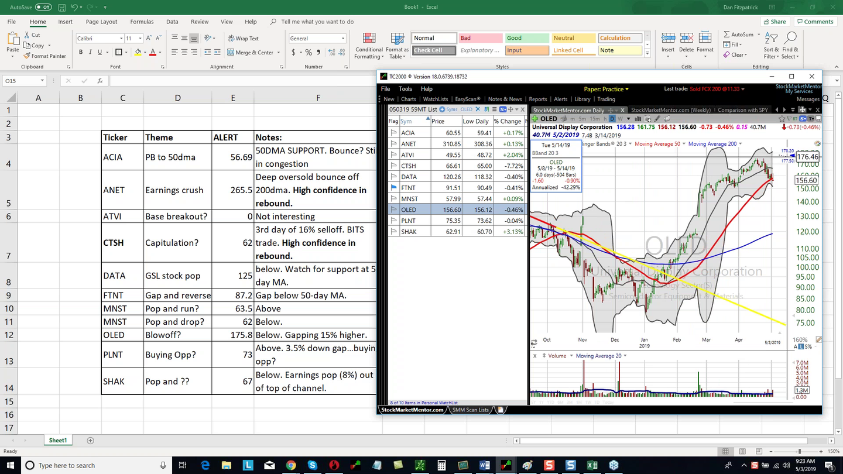Image resolution: width=843 pixels, height=474 pixels.
Task: Click the flag icon on the ACIA watchlist row
Action: 393,133
